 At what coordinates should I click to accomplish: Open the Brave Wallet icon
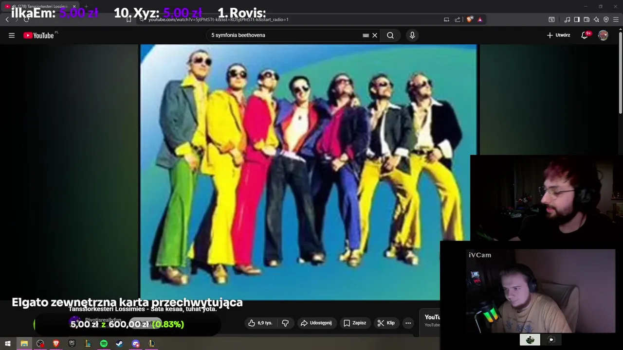coord(586,19)
